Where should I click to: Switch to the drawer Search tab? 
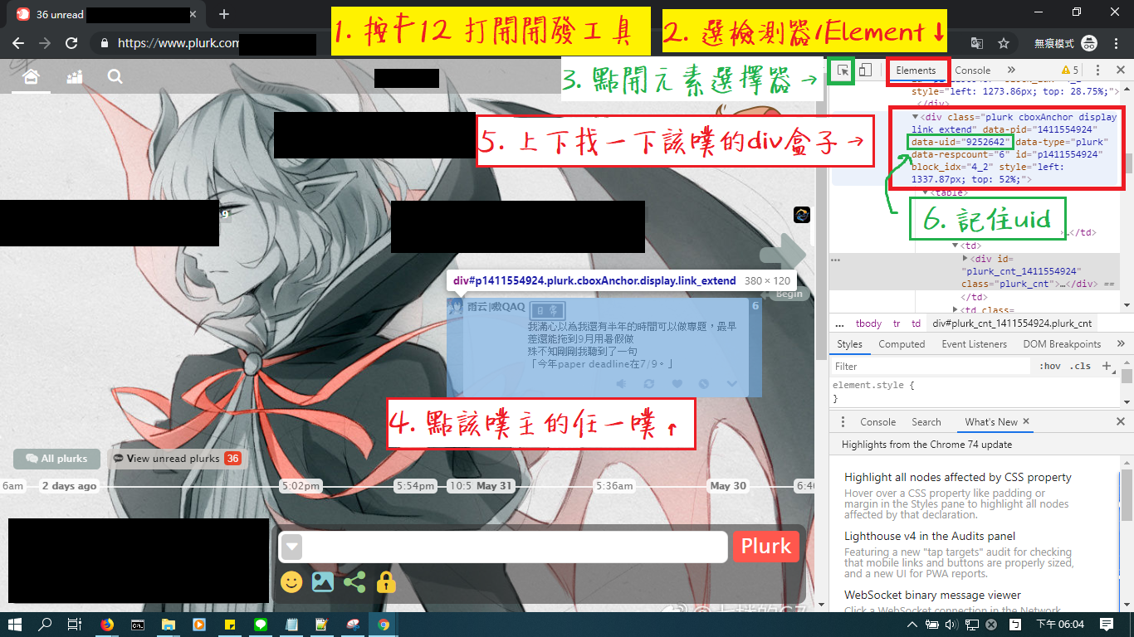[x=926, y=422]
